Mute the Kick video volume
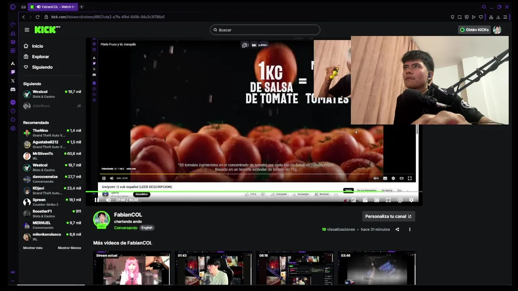 coord(108,200)
